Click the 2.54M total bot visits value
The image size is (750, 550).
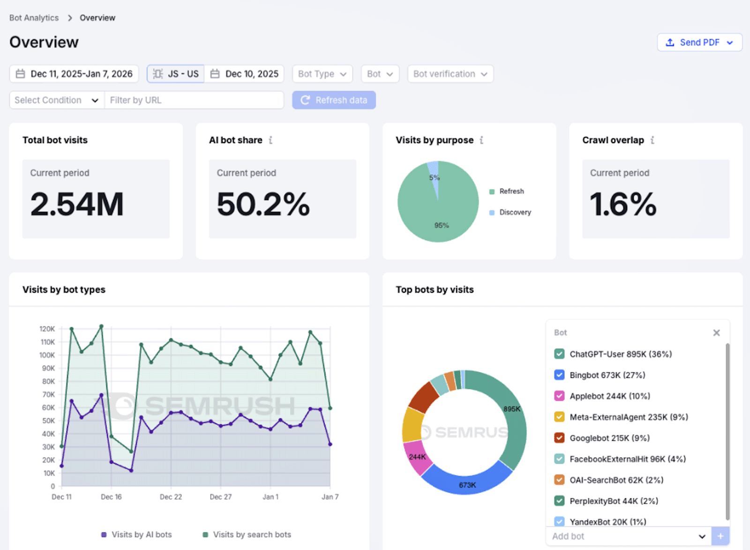point(77,205)
